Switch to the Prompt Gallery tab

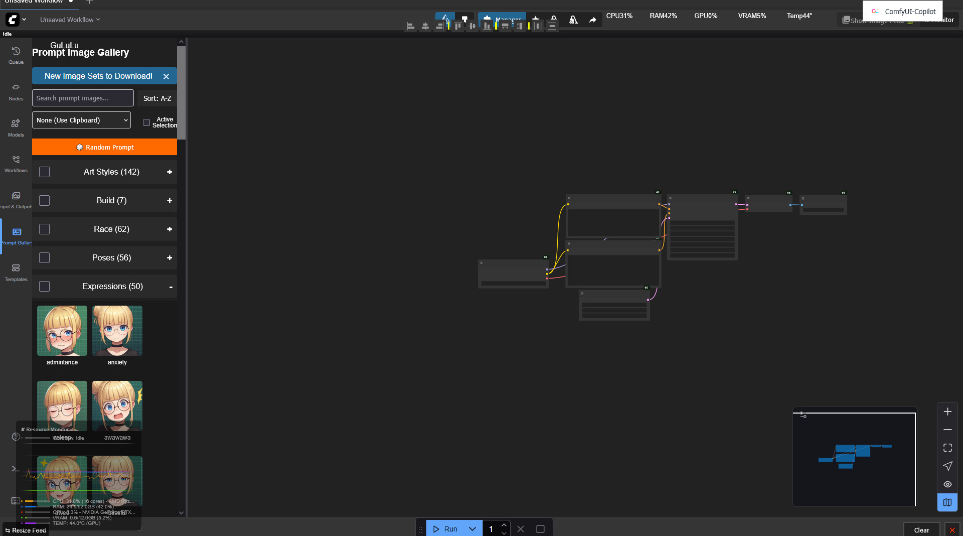[17, 236]
